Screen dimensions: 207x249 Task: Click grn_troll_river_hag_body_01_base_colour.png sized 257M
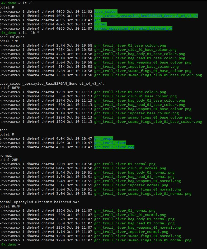139,100
